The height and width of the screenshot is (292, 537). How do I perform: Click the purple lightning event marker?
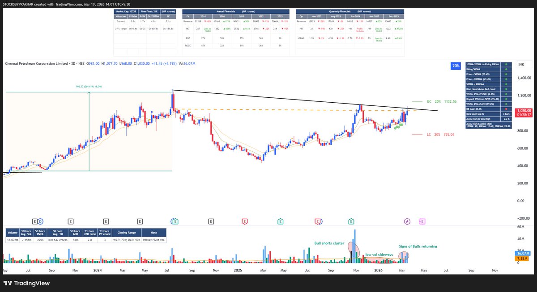[407, 221]
